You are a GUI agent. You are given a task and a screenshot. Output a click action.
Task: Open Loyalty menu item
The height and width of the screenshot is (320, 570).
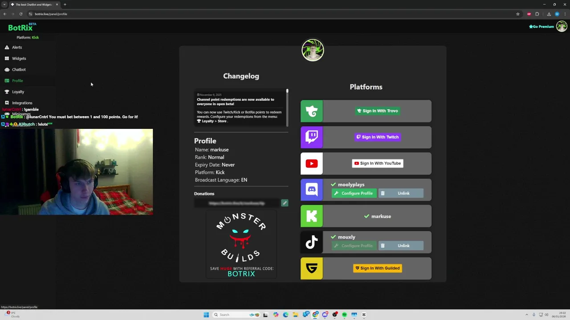pyautogui.click(x=18, y=92)
